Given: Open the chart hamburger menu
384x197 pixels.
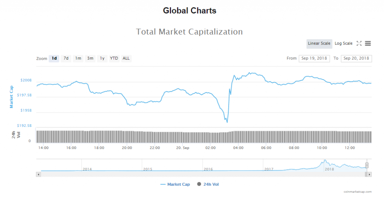Looking at the screenshot, I should pos(368,44).
